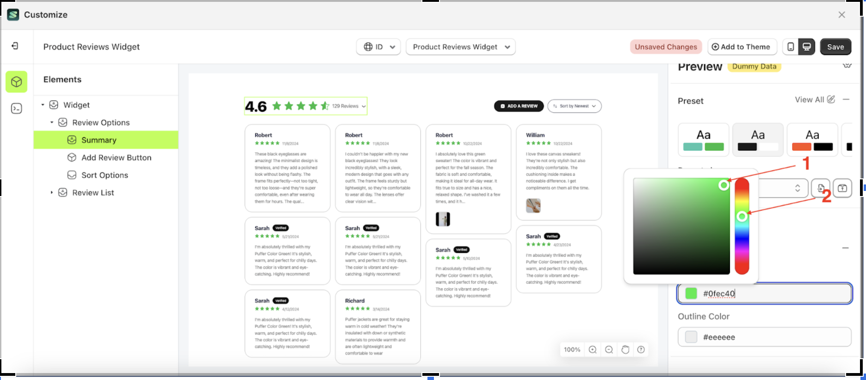
Task: Collapse the Widget tree node
Action: 43,105
